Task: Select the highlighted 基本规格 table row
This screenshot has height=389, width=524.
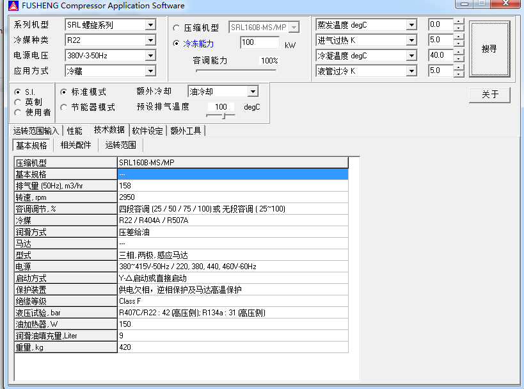Action: click(x=233, y=174)
